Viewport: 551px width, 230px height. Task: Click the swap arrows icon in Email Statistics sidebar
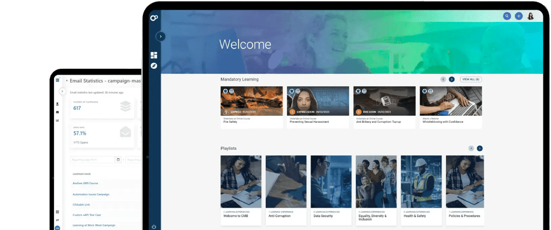[57, 220]
